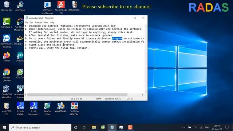Image resolution: width=233 pixels, height=131 pixels.
Task: Launch KaraFun Editor icon
Action: (x=47, y=109)
